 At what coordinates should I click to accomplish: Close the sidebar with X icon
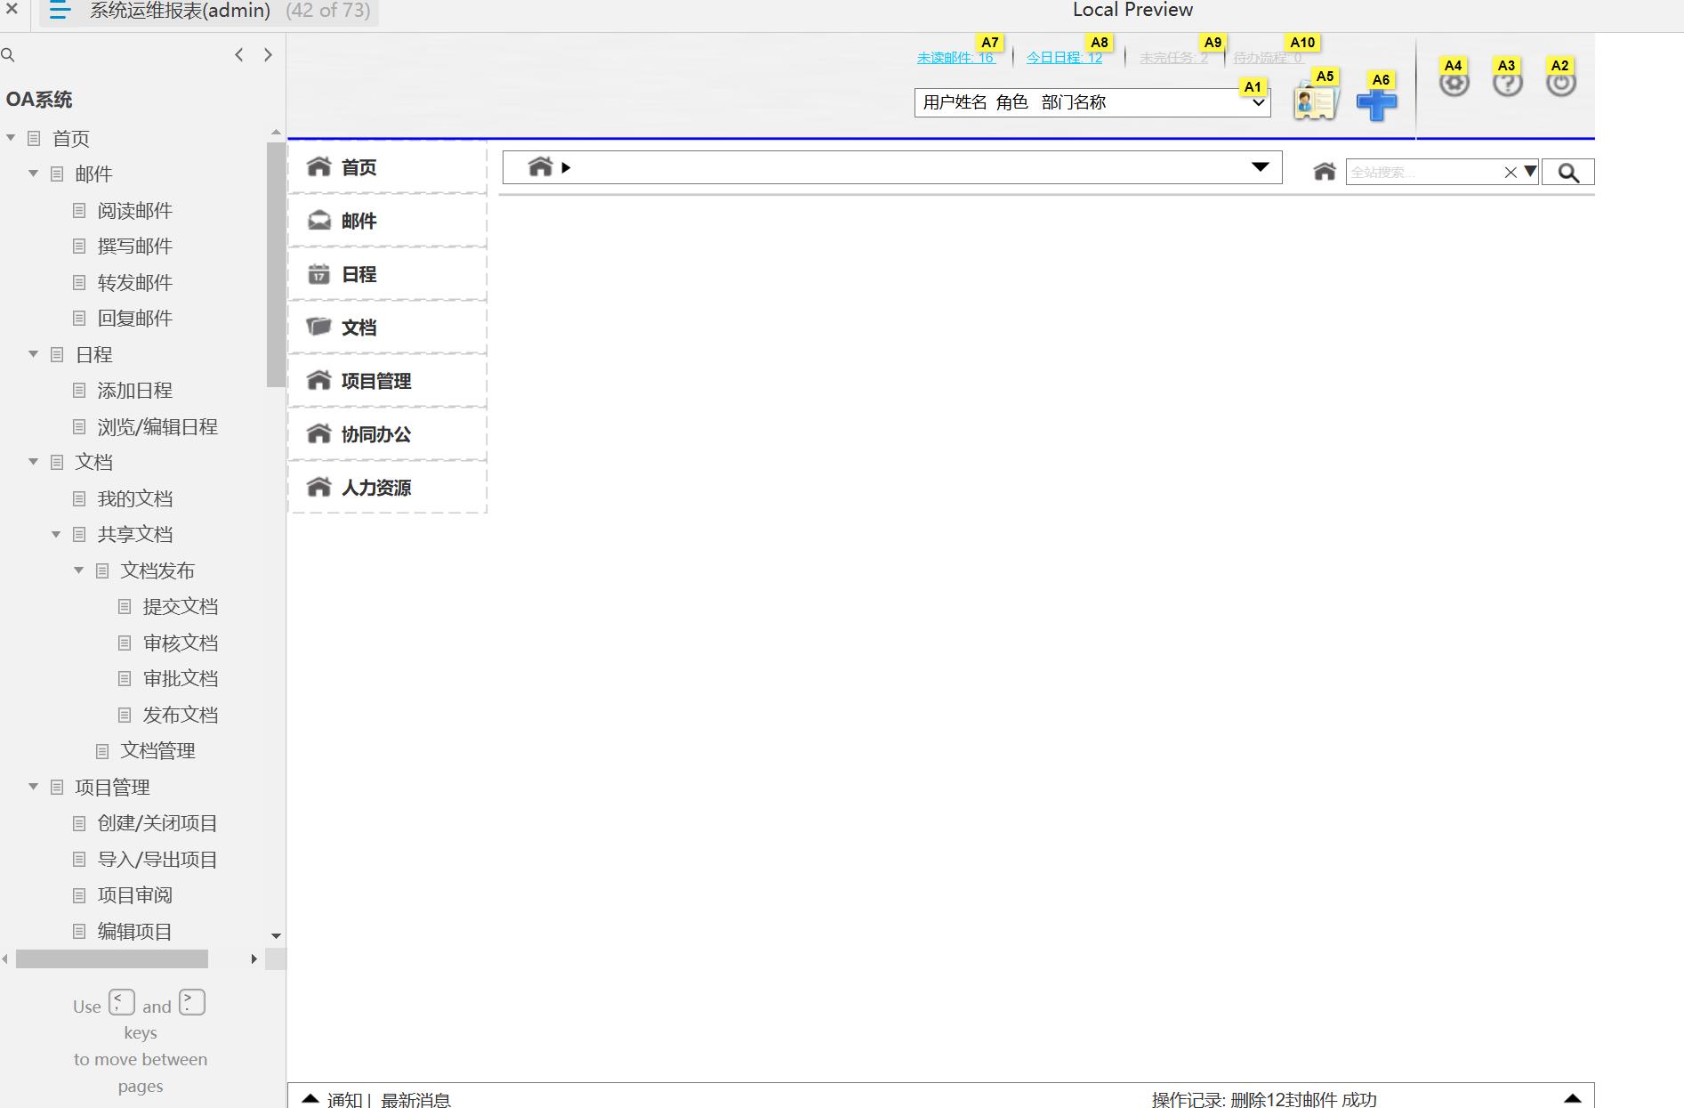[x=12, y=10]
